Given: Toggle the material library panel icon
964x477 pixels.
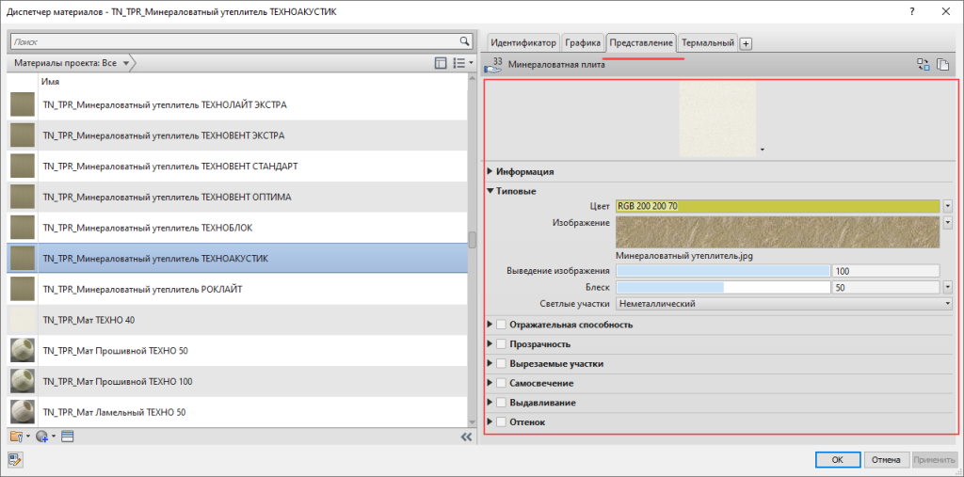Looking at the screenshot, I should pos(441,63).
